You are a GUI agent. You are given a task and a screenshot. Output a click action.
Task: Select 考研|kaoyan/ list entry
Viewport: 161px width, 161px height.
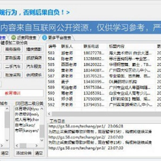(x=27, y=131)
